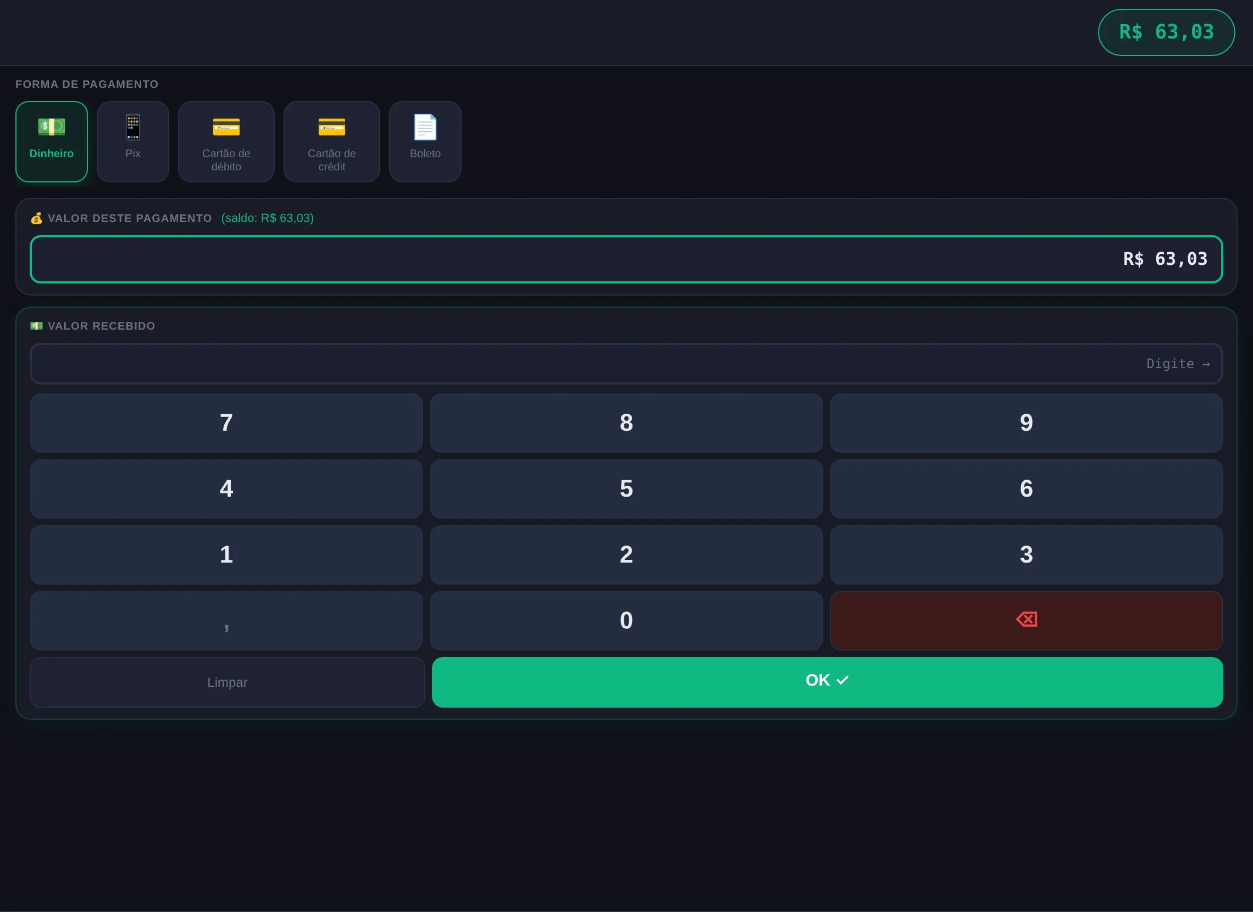
Task: Tap keypad digit 1
Action: 226,554
